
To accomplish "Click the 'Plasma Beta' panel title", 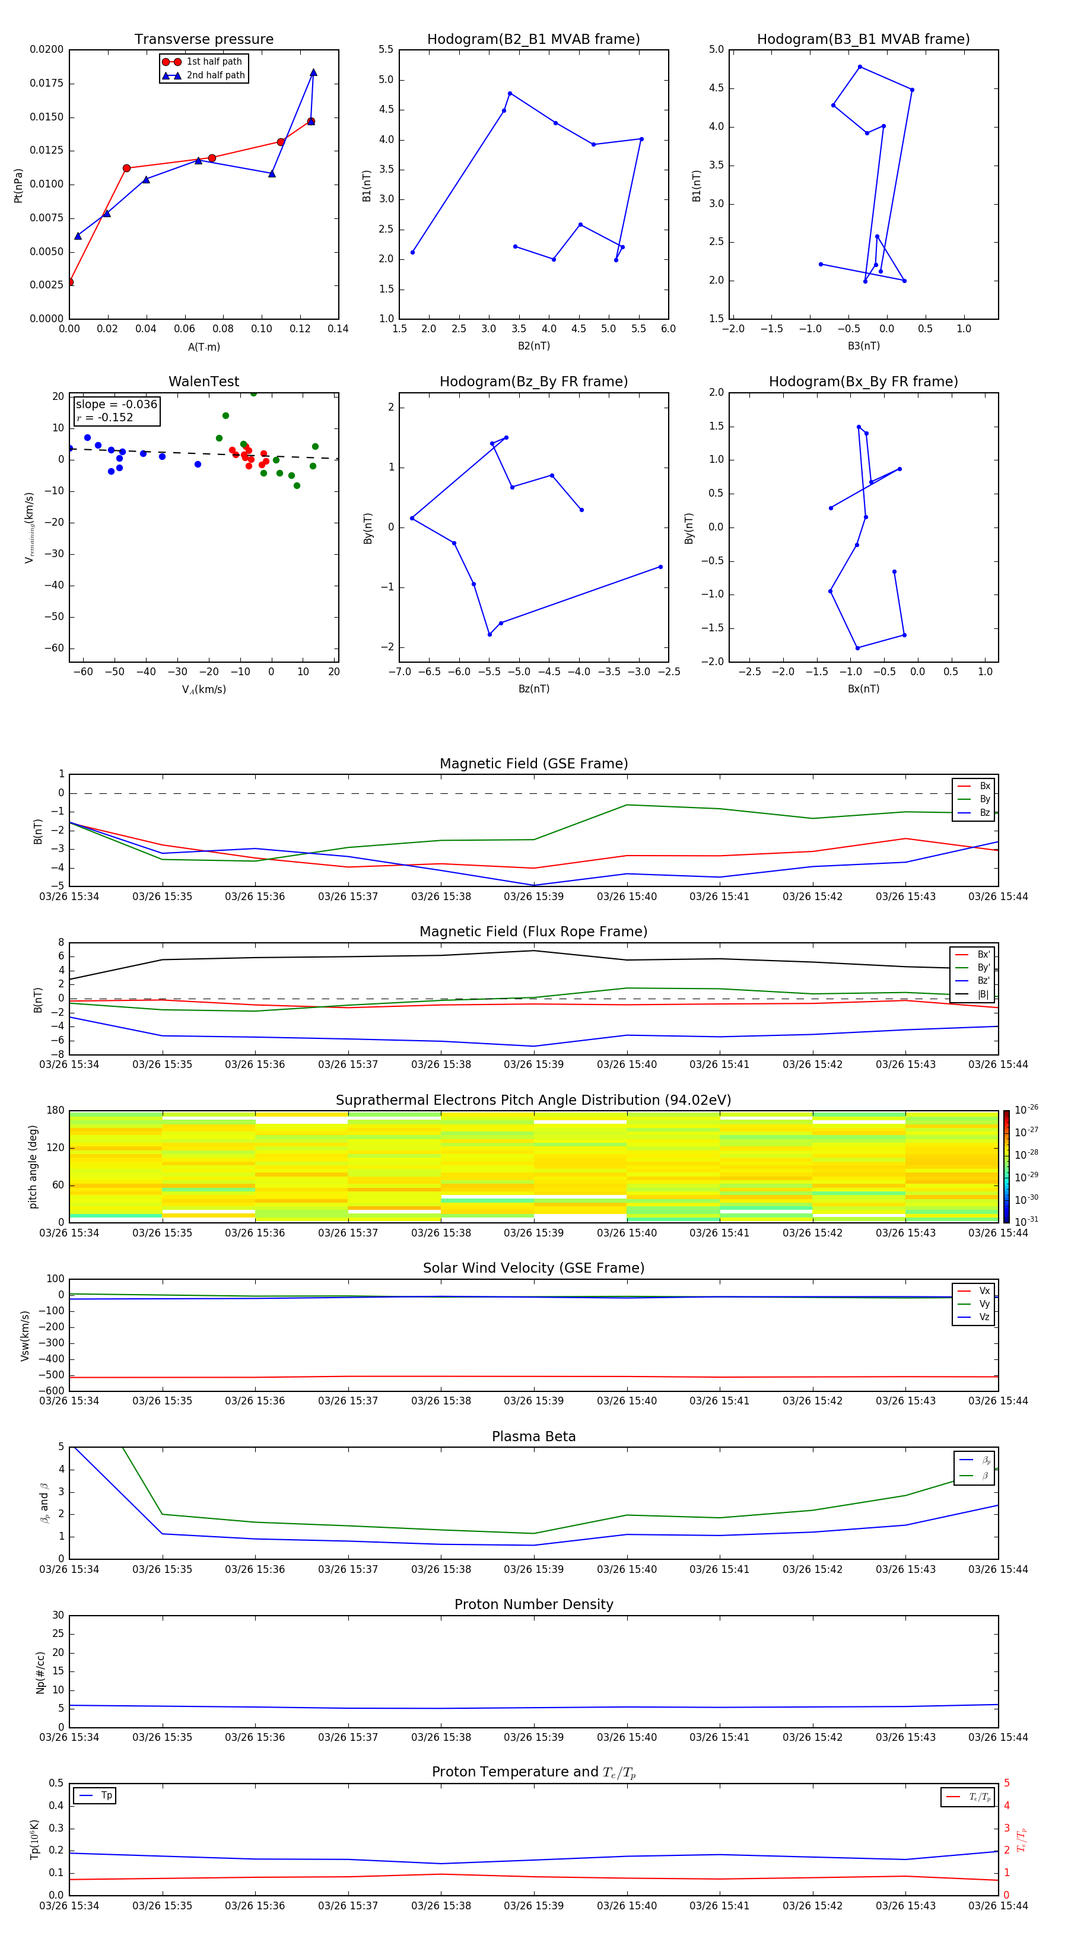I will pos(533,1436).
